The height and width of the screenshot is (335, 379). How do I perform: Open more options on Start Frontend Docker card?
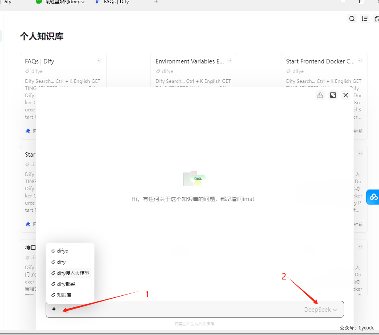click(360, 60)
